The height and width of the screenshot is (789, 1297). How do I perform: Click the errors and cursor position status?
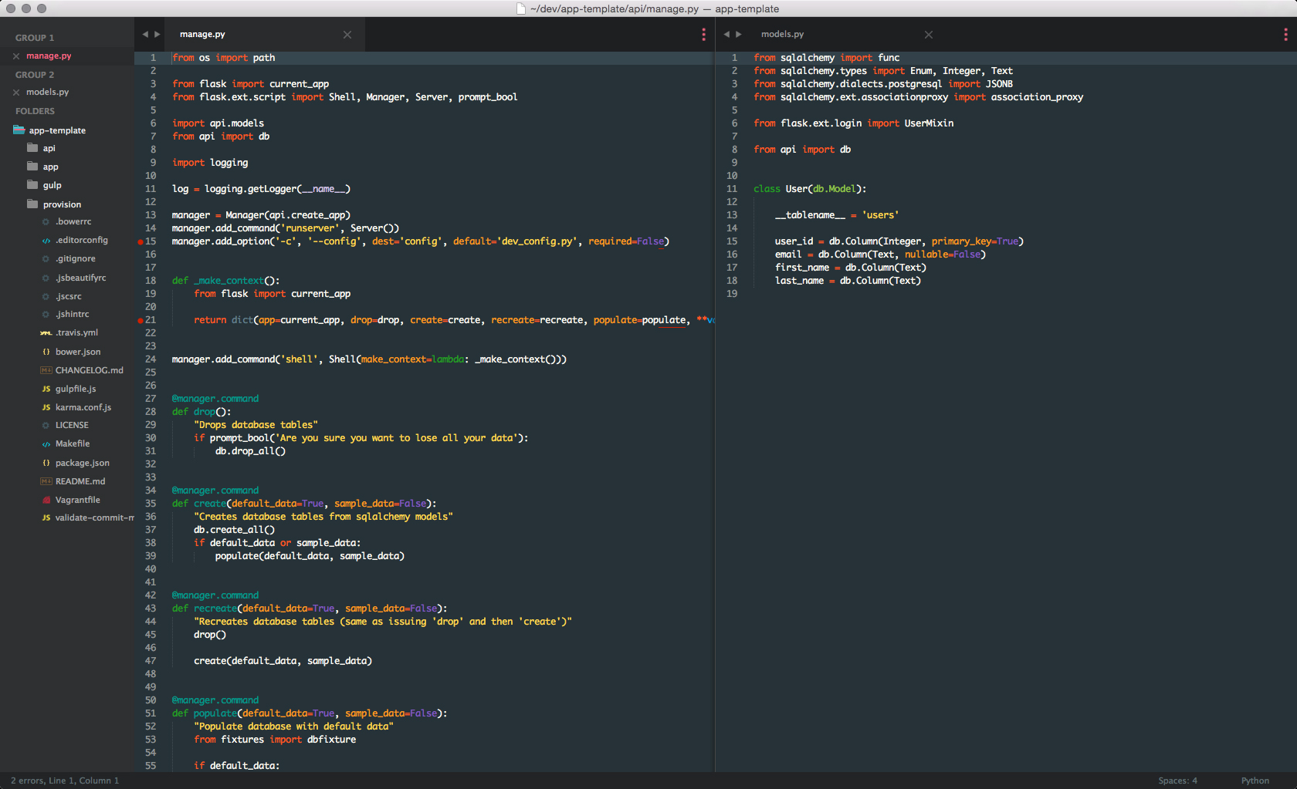pos(65,781)
